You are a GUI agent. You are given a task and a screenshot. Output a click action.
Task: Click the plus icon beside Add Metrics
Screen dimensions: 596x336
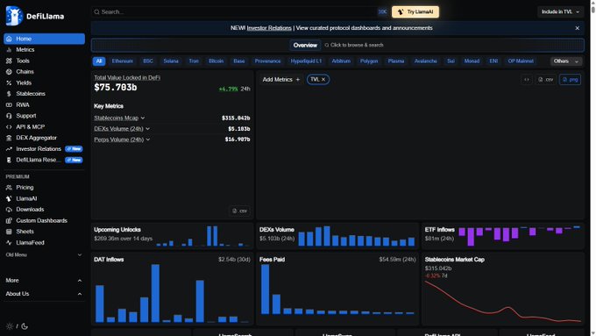tap(298, 80)
